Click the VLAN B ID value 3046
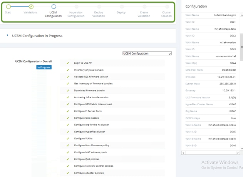The height and width of the screenshot is (177, 243). (233, 146)
